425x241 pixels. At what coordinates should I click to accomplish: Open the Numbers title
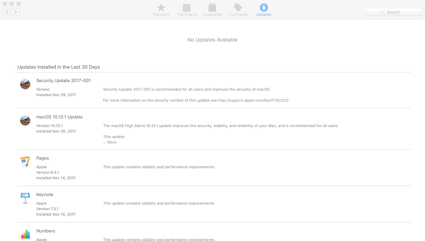pyautogui.click(x=45, y=231)
